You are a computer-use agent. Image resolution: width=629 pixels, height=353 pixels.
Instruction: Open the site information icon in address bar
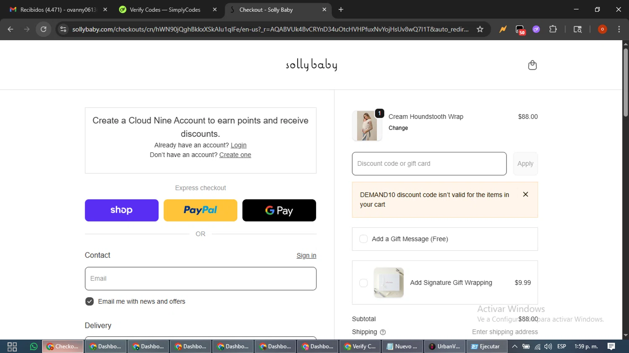tap(63, 29)
